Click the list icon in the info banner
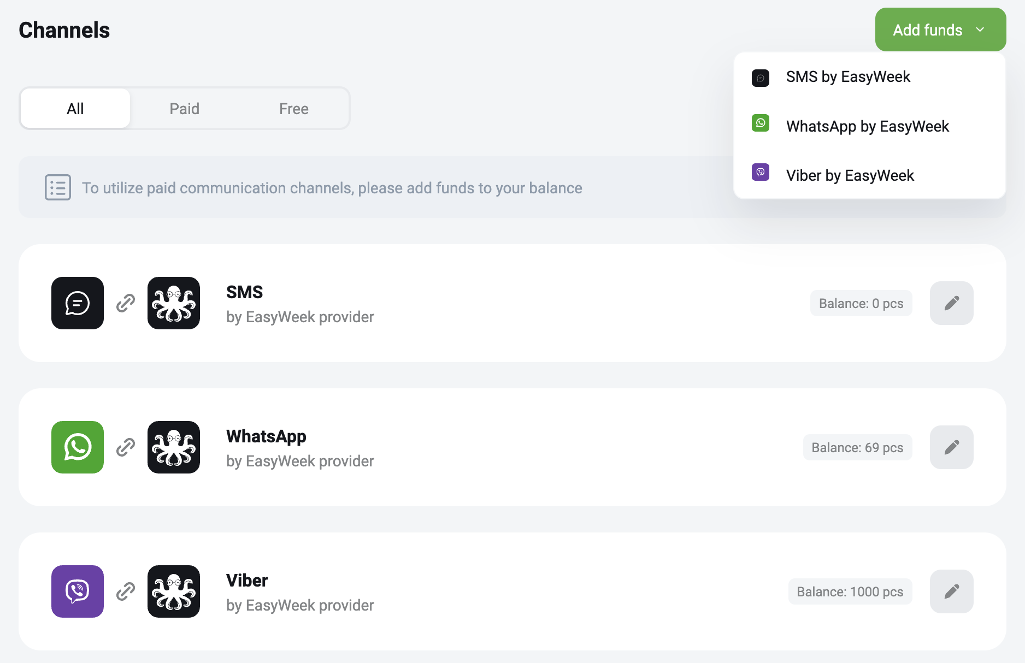 tap(58, 187)
